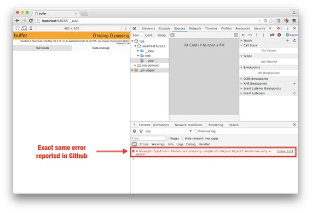
Task: Open the index.js:9 source link
Action: click(x=285, y=151)
